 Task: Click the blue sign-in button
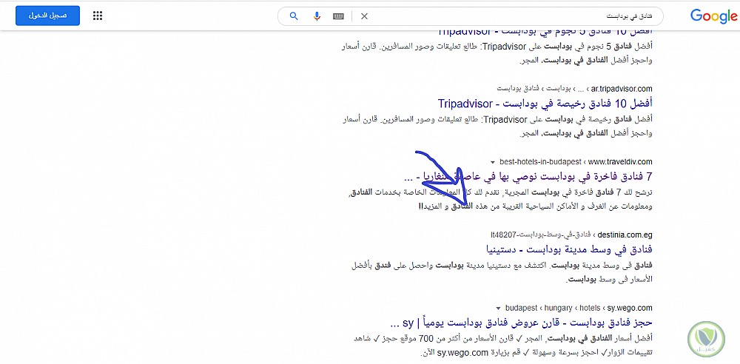(47, 16)
